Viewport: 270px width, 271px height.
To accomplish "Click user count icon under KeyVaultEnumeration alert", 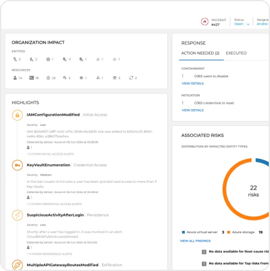I will click(x=28, y=197).
